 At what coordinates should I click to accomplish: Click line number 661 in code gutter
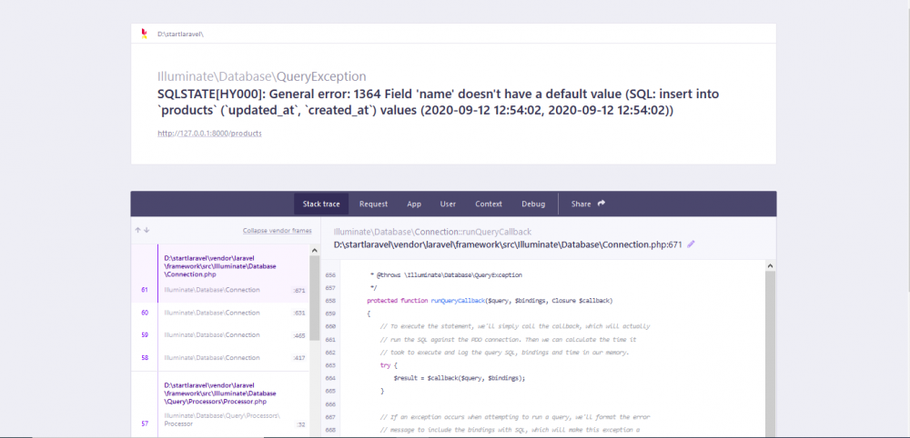(330, 340)
